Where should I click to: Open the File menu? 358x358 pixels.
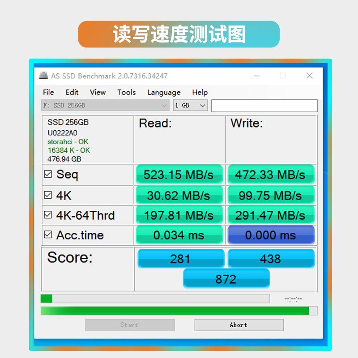pyautogui.click(x=48, y=92)
